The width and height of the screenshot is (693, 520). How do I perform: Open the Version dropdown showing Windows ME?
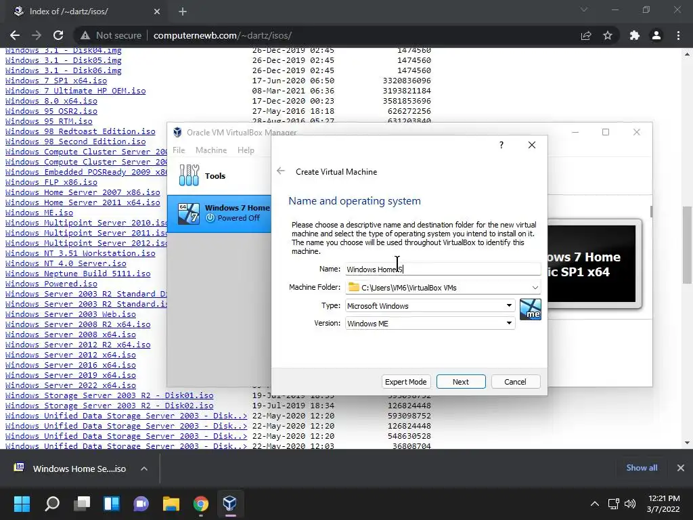coord(430,323)
